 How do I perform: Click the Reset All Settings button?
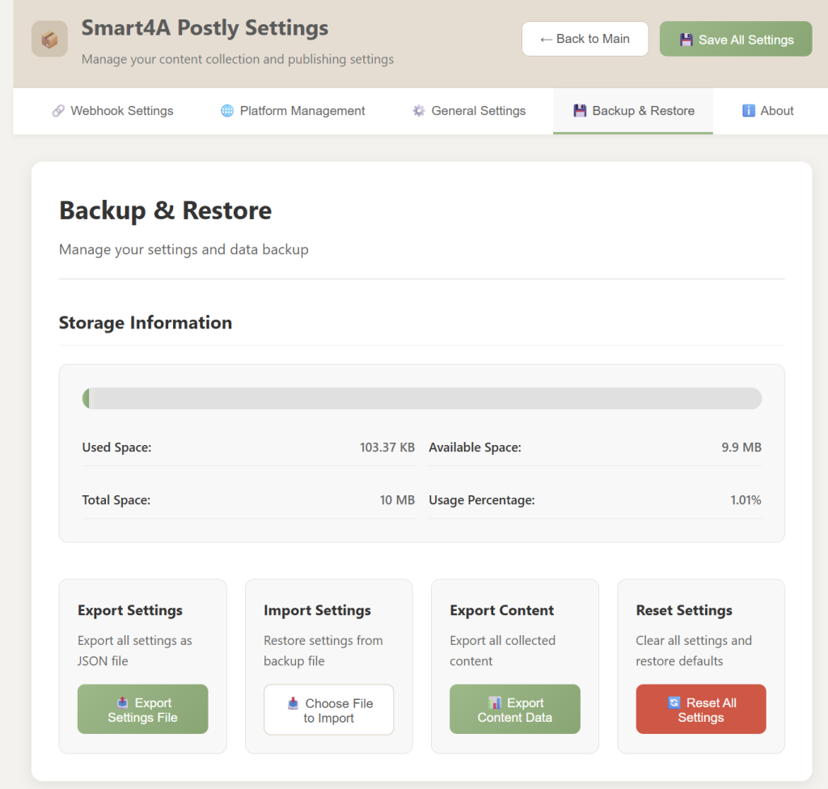coord(700,710)
